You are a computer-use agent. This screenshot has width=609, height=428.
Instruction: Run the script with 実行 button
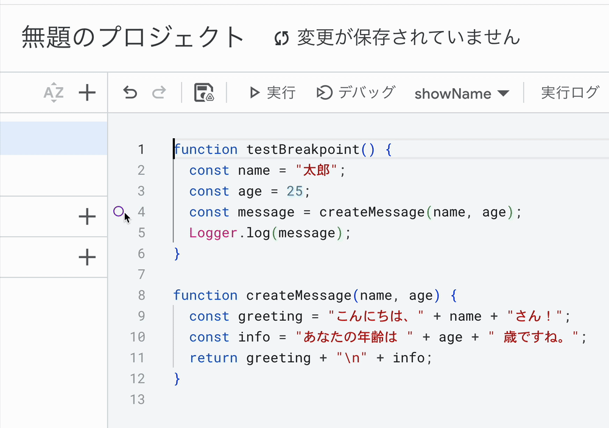[x=273, y=93]
